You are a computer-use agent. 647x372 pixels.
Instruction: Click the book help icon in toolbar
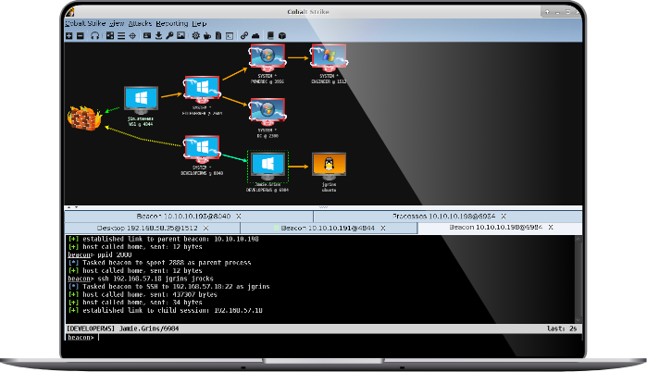point(270,36)
